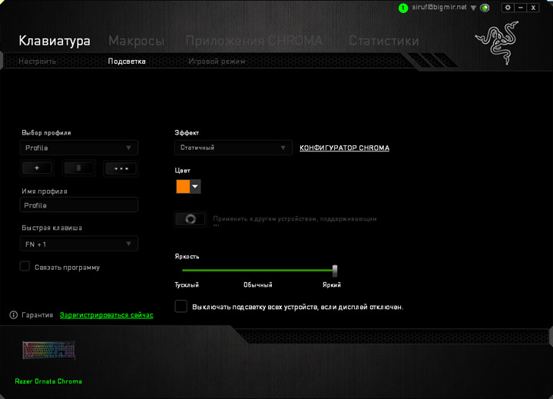Image resolution: width=553 pixels, height=399 pixels.
Task: Click the brightness slider handle
Action: coord(335,271)
